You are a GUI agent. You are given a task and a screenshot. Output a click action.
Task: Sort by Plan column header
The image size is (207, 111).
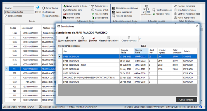click(x=91, y=51)
